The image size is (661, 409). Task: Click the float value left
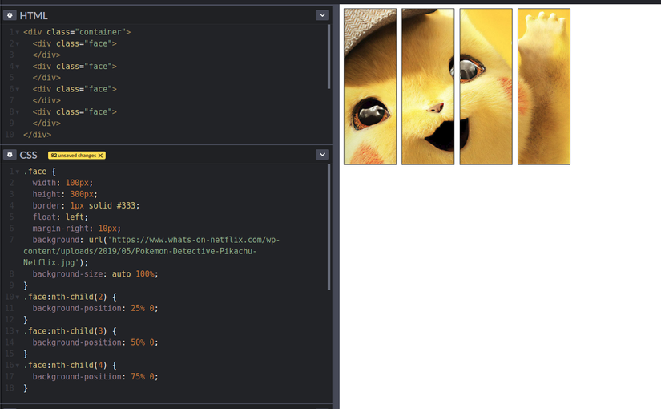click(x=75, y=217)
